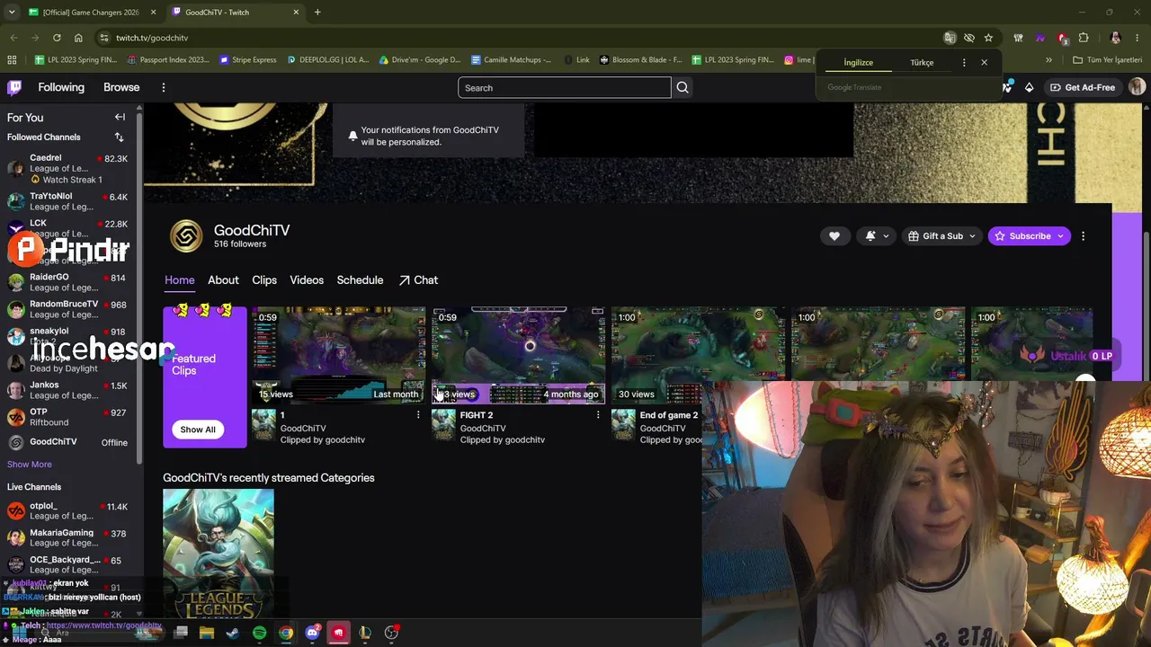Image resolution: width=1151 pixels, height=647 pixels.
Task: Click the search magnifier button
Action: click(x=683, y=87)
